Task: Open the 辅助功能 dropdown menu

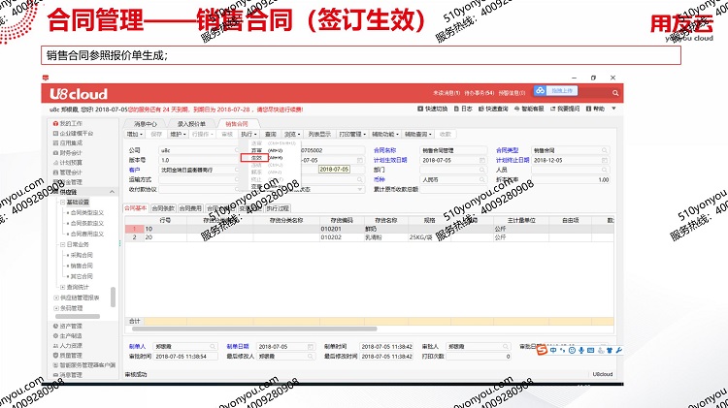Action: (386, 134)
